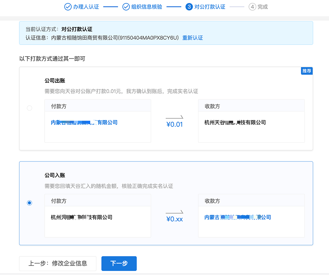Select the 公司出账 payment method radio
This screenshot has height=275, width=329.
[29, 108]
